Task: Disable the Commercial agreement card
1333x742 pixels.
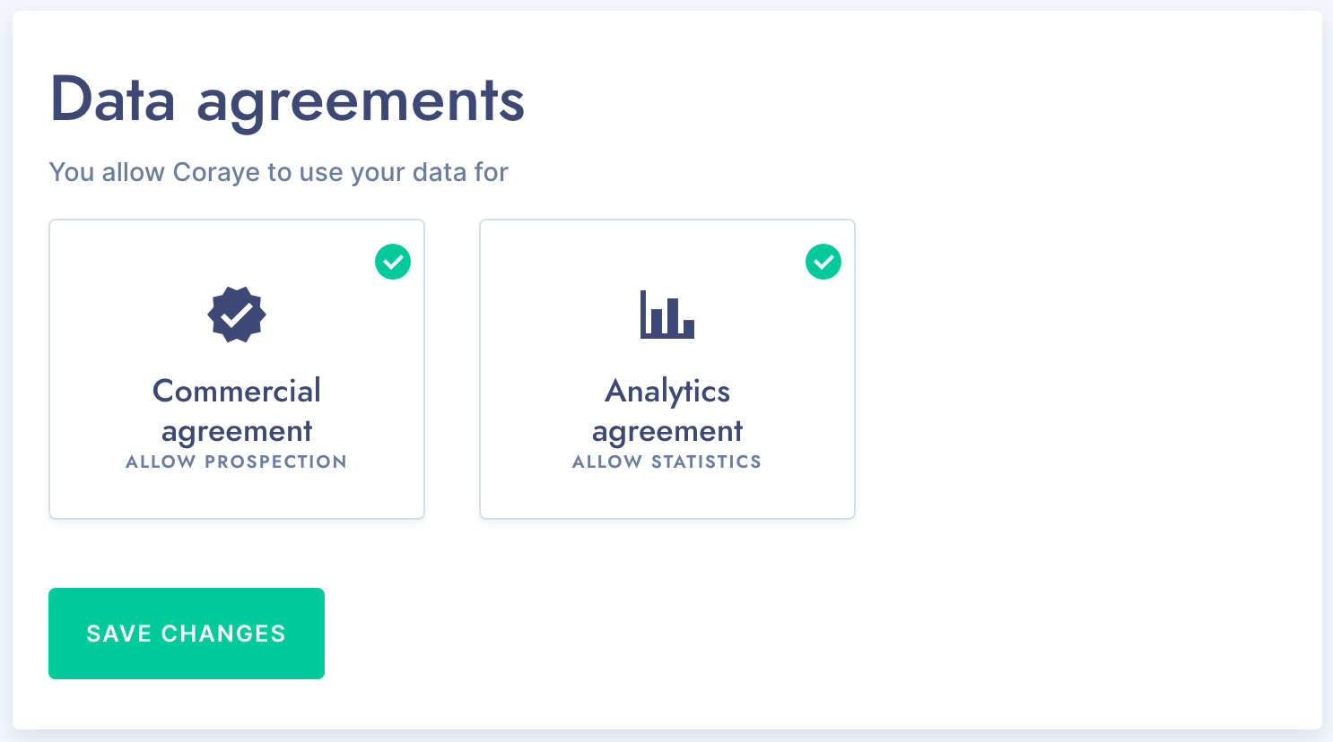Action: tap(237, 369)
